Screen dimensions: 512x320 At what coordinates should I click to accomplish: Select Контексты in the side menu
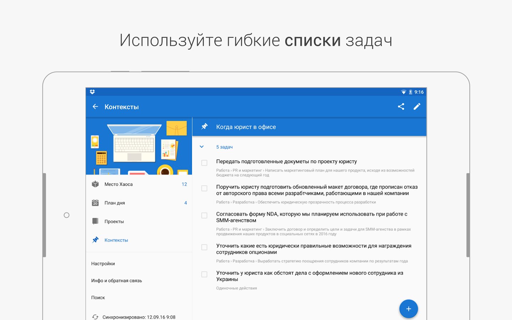[116, 240]
